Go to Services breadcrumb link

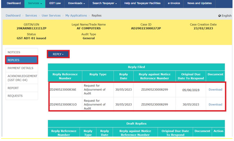31,16
